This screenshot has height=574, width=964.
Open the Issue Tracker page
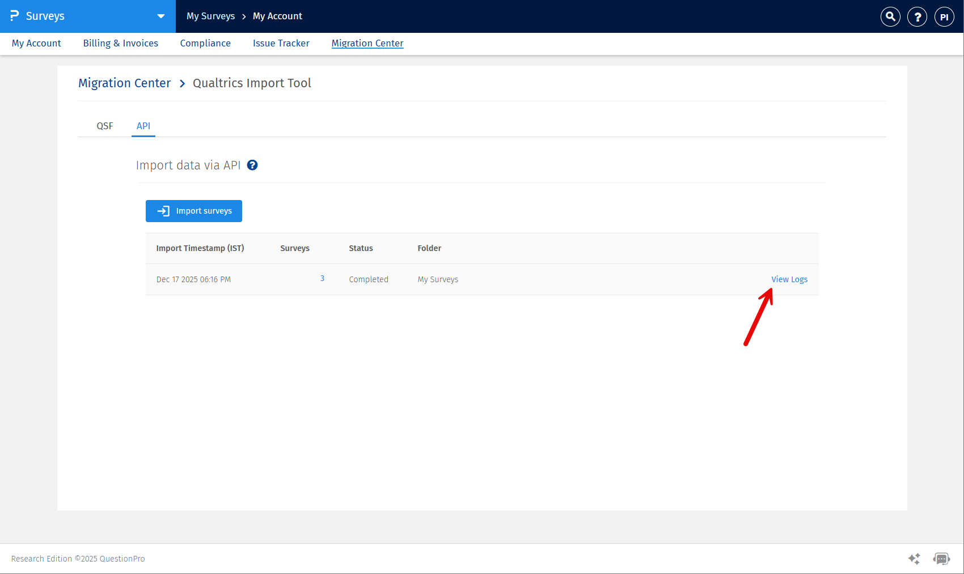click(x=281, y=43)
